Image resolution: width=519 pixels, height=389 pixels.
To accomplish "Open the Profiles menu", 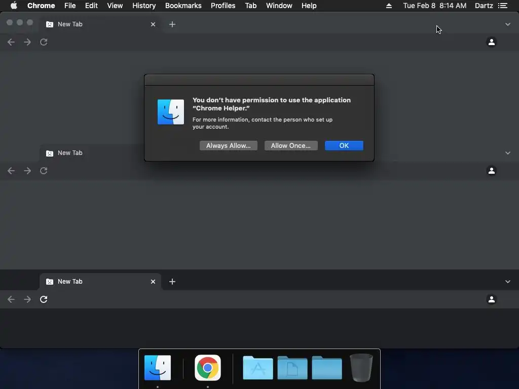I will pos(223,6).
